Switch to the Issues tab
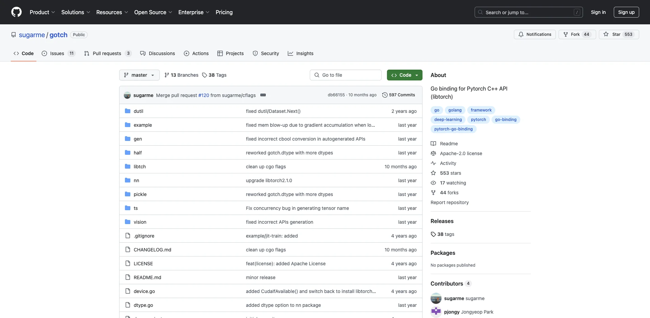Screen dimensions: 650x318 point(59,53)
